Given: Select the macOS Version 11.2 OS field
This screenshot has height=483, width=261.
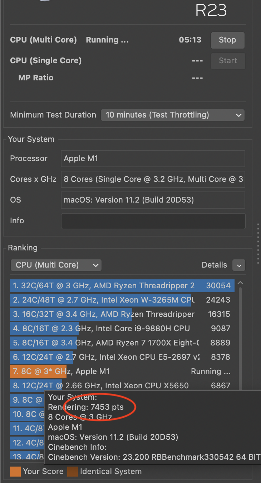Looking at the screenshot, I should click(153, 200).
